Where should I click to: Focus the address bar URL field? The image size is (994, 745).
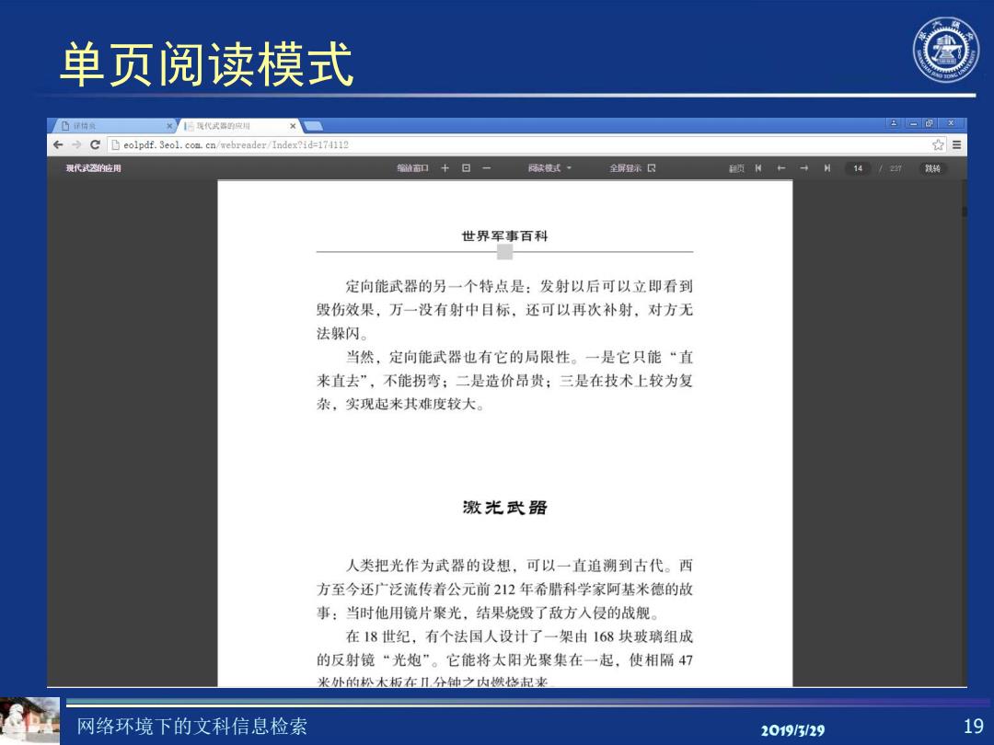pyautogui.click(x=525, y=145)
